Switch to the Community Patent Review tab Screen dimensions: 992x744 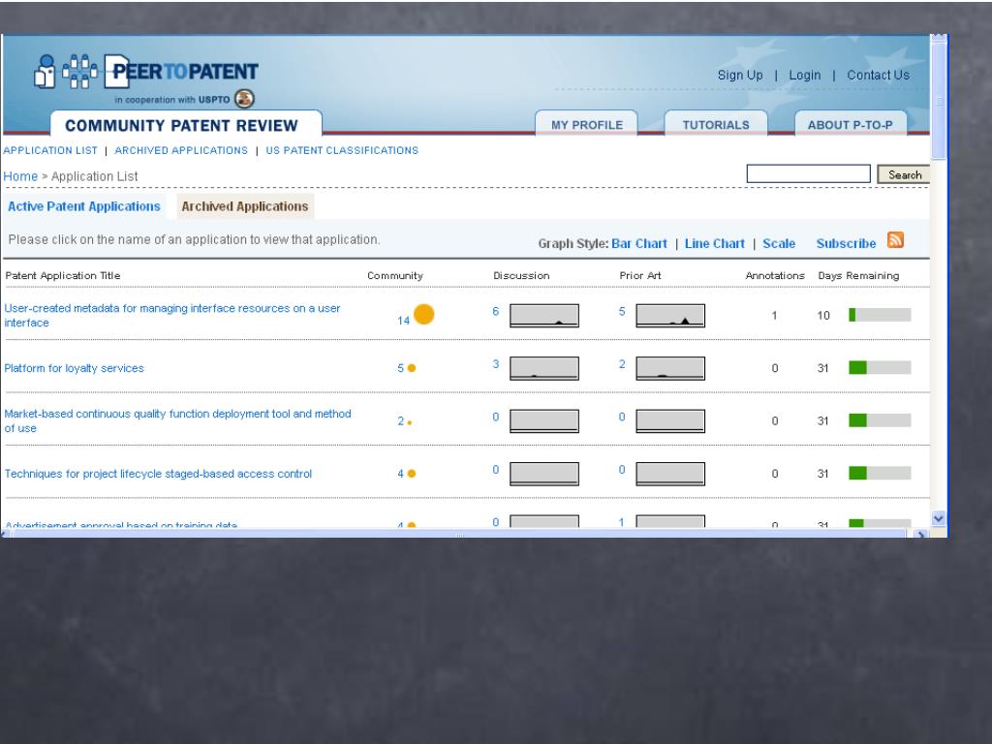click(x=186, y=125)
